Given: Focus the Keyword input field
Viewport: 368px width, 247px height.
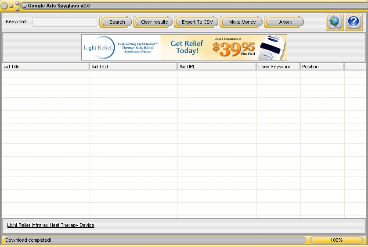Looking at the screenshot, I should click(x=65, y=22).
